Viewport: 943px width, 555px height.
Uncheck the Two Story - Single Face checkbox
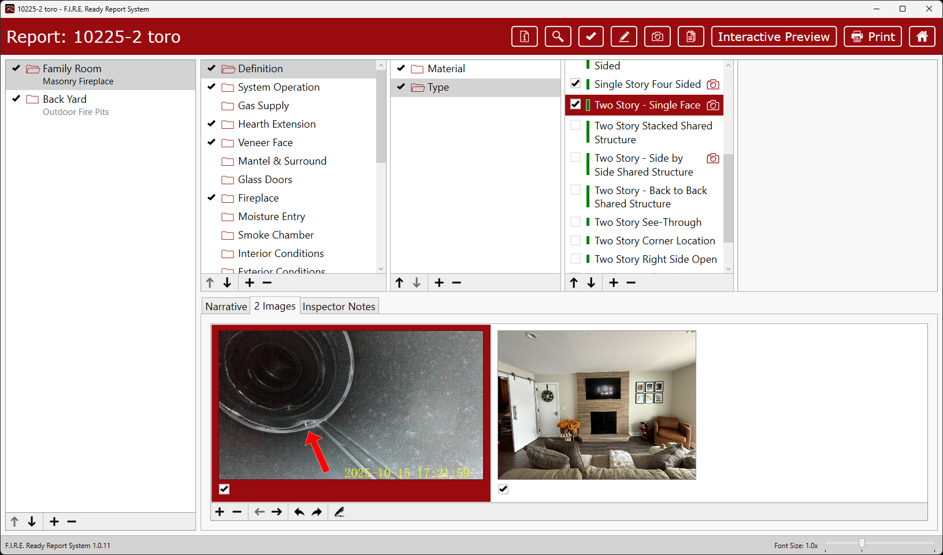[576, 105]
